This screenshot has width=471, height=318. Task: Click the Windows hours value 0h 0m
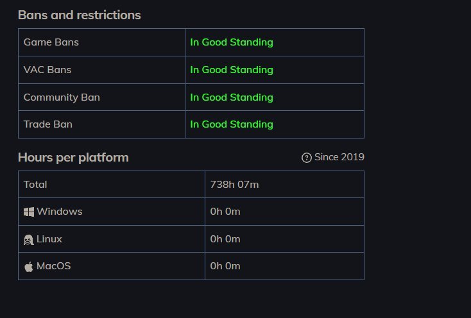click(x=225, y=212)
